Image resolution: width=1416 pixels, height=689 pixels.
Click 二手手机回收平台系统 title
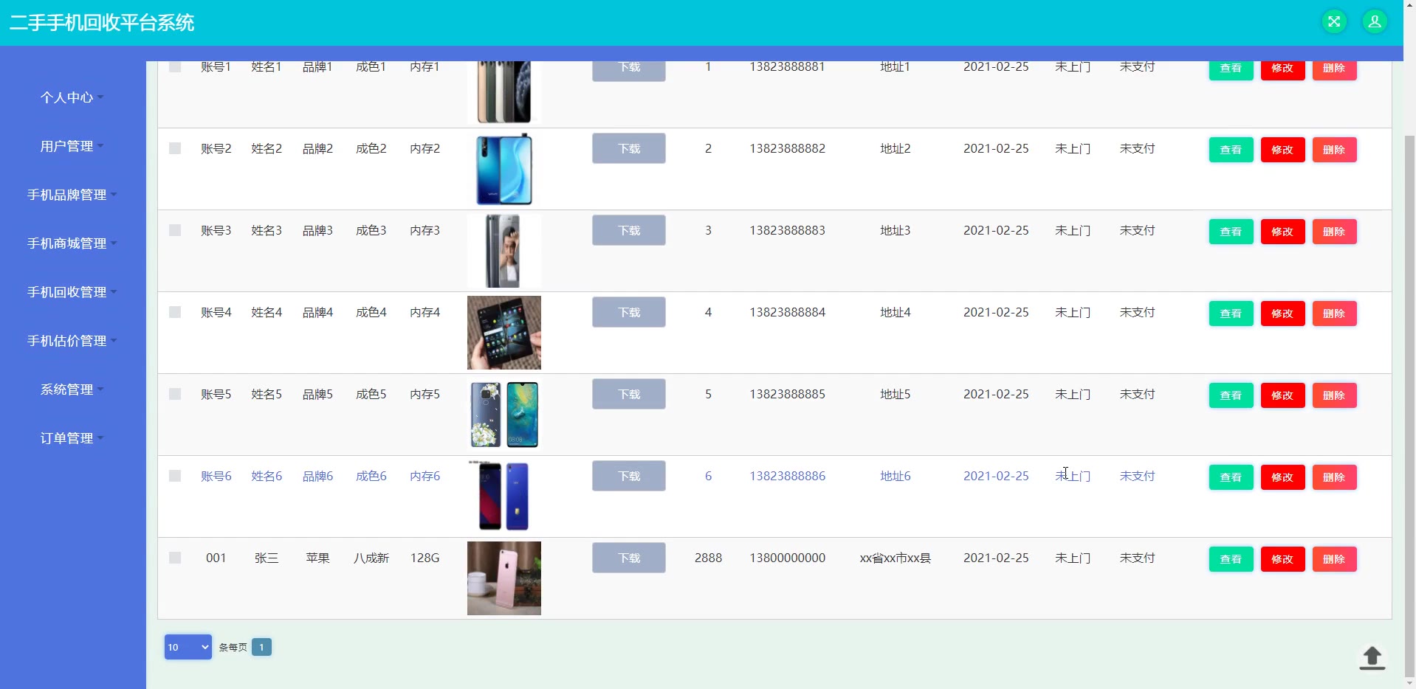coord(102,22)
